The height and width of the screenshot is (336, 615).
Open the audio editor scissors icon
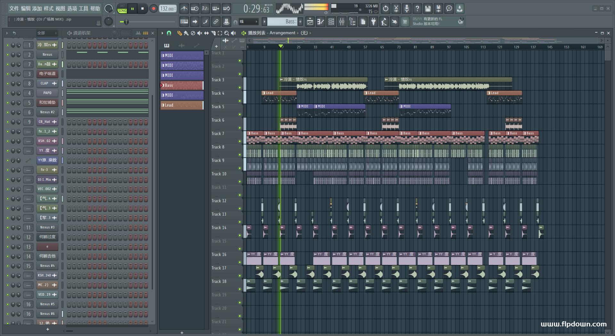[x=396, y=9]
